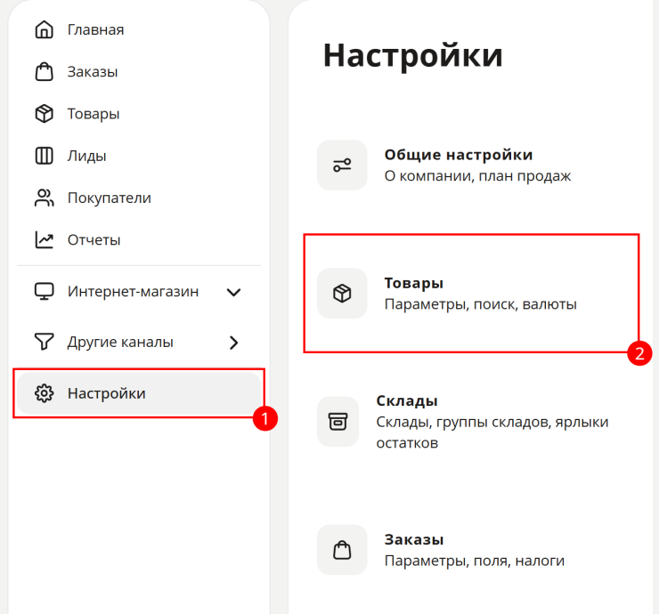
Task: Click 'Склады, группы складов, ярлыки остатков' text
Action: [x=492, y=432]
